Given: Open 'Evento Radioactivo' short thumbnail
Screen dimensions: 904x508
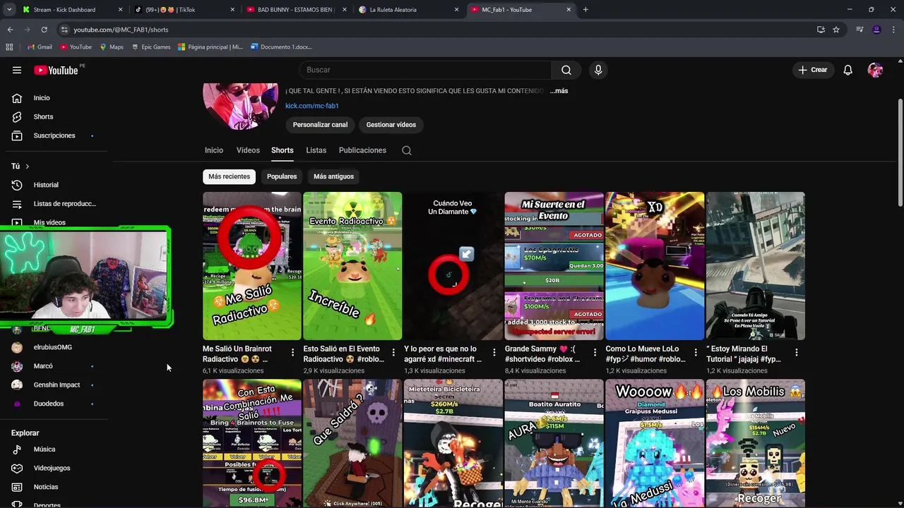Looking at the screenshot, I should [x=352, y=266].
